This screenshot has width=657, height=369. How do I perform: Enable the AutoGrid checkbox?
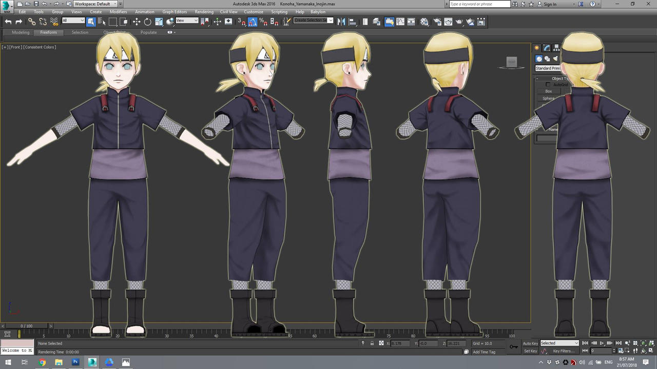[x=548, y=84]
